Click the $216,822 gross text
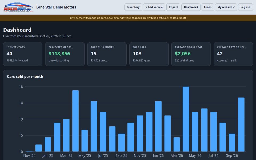The image size is (256, 160). point(142,61)
